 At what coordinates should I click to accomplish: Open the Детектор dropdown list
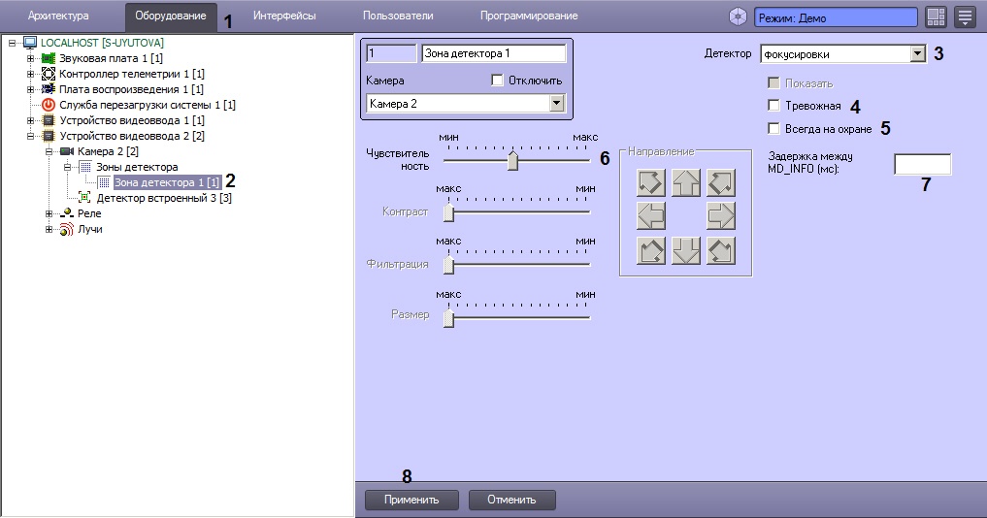[x=917, y=54]
